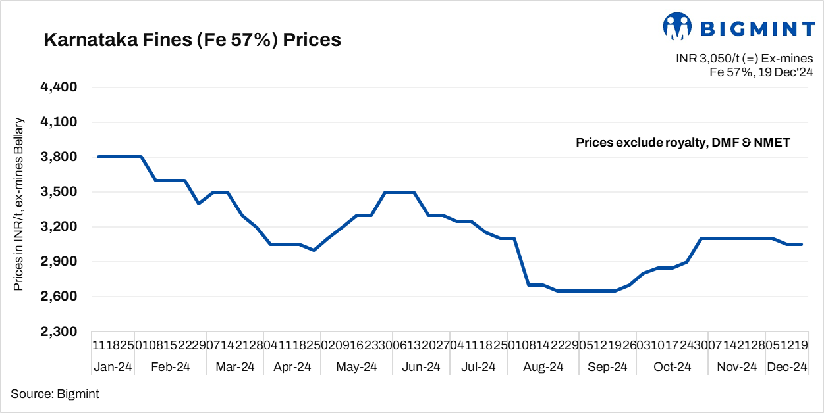Select the Karnataka Fines (Fe 57%) Prices title
Screen dimensions: 824x413
192,40
